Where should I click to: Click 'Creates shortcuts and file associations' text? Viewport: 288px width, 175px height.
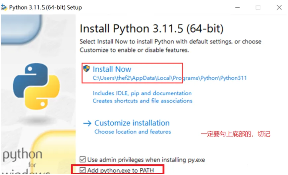pyautogui.click(x=143, y=101)
